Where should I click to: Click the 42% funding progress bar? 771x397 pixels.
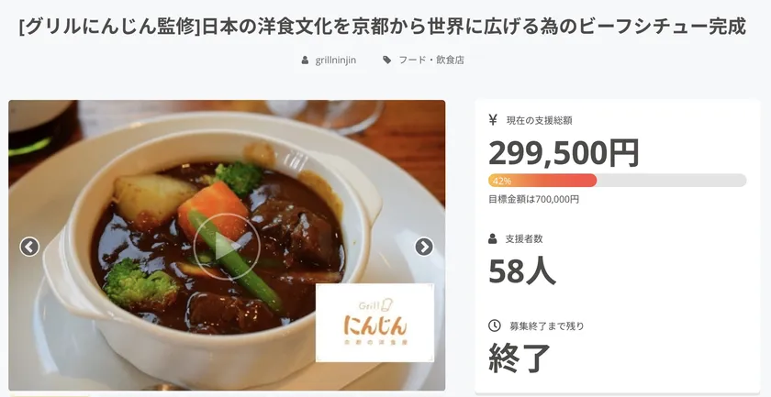(x=618, y=181)
